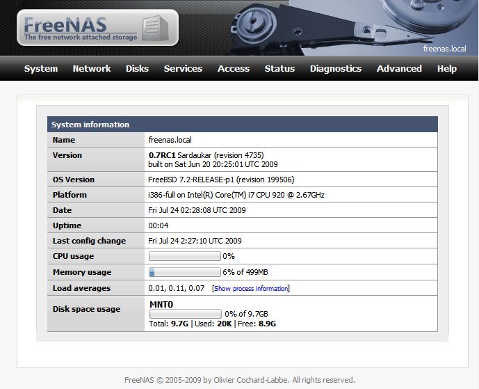479x389 pixels.
Task: Open the System menu
Action: point(41,68)
